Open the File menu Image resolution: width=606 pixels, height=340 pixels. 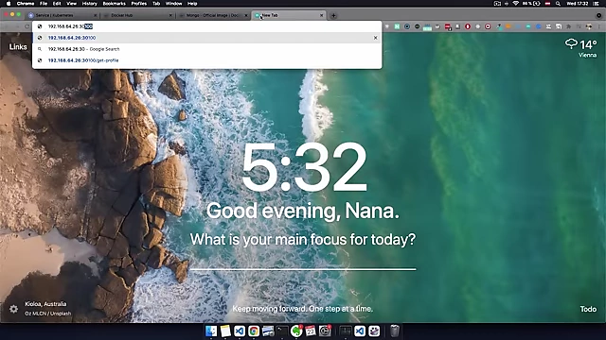[44, 4]
